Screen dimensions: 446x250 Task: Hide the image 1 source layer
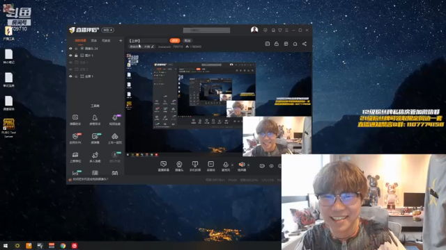coord(70,56)
